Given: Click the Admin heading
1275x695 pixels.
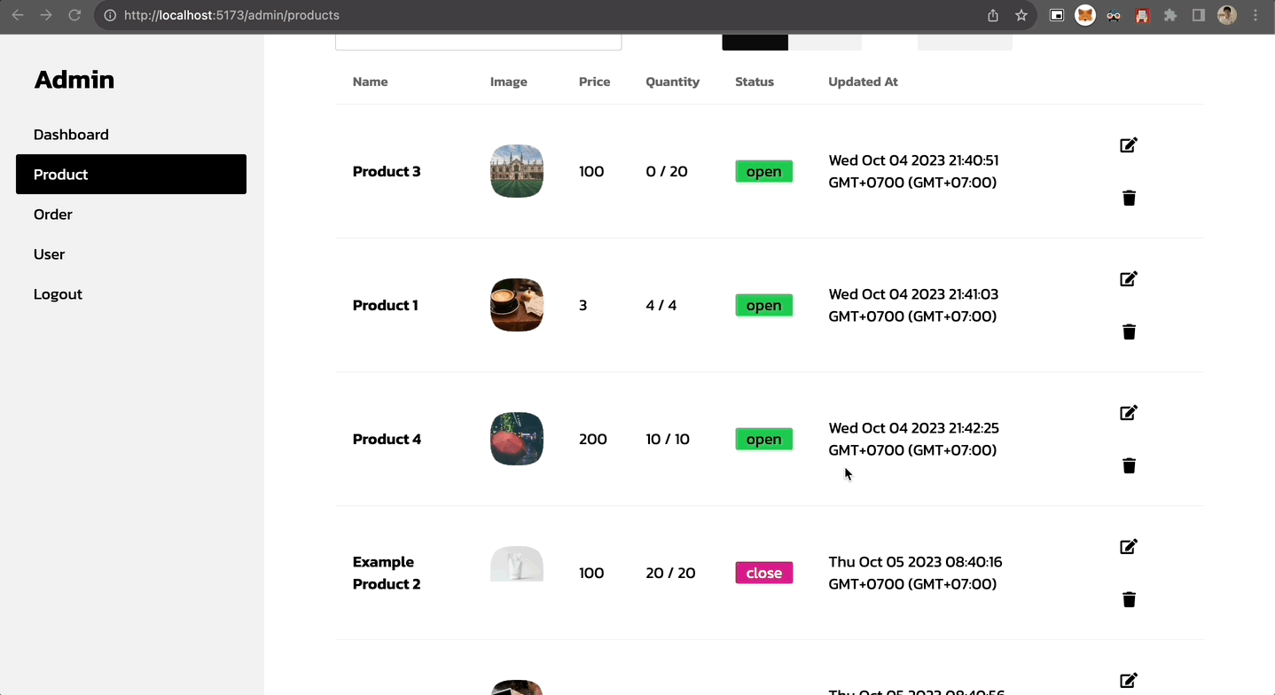Looking at the screenshot, I should pos(74,80).
